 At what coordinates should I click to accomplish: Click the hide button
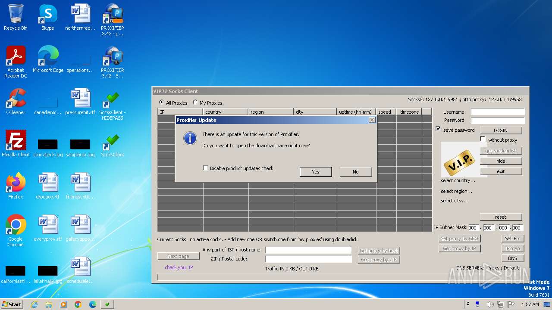(x=501, y=161)
